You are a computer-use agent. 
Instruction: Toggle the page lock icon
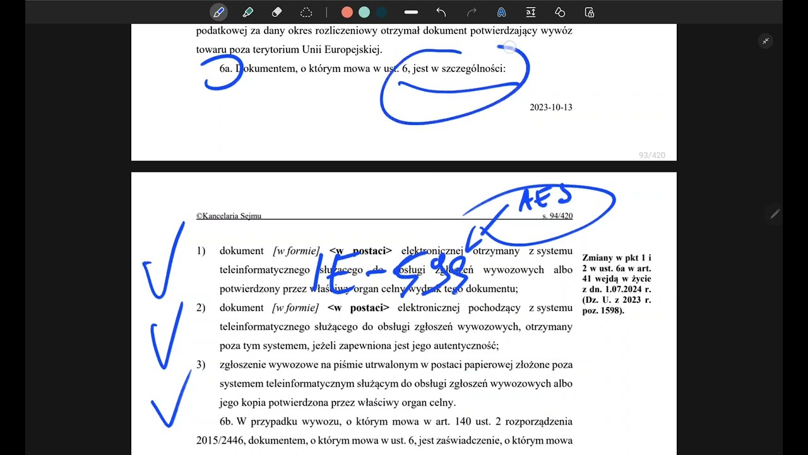point(589,12)
